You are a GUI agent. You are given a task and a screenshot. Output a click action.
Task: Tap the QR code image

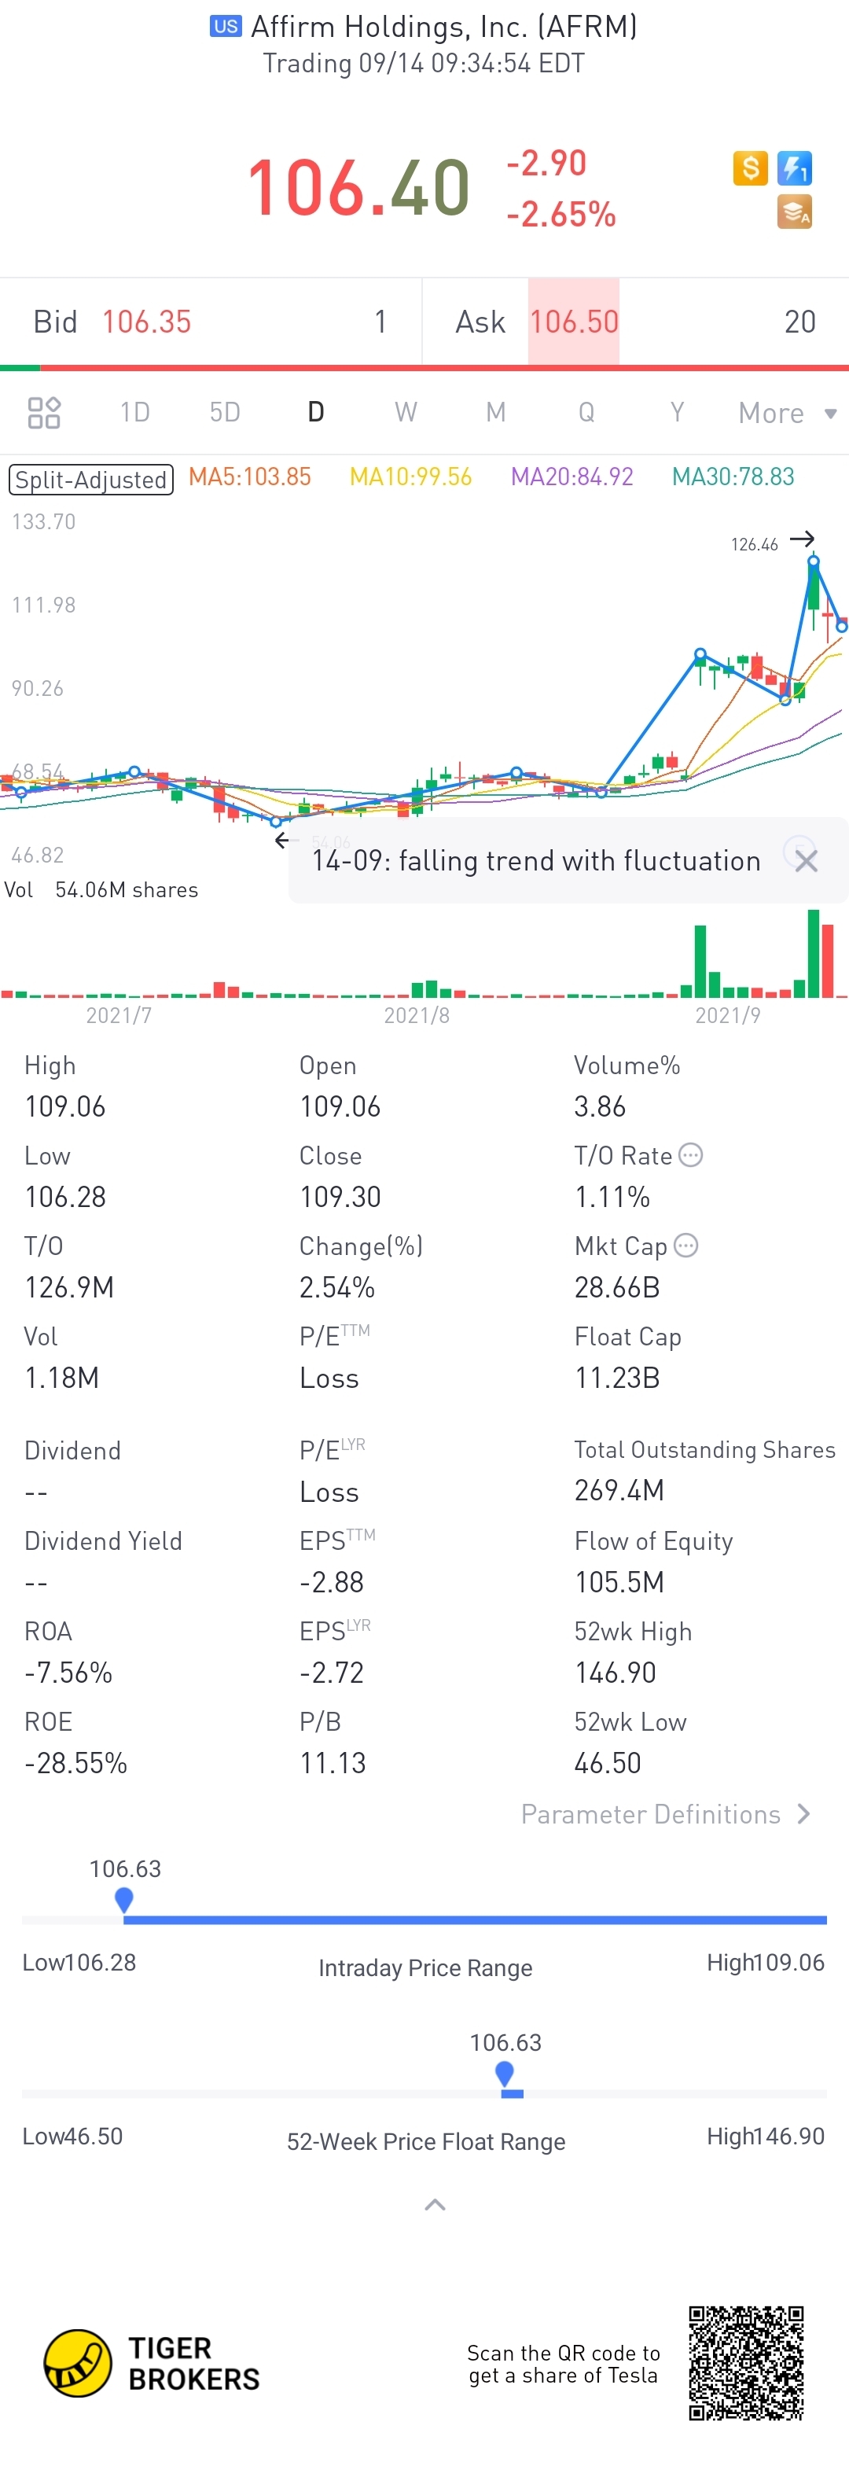(746, 2362)
